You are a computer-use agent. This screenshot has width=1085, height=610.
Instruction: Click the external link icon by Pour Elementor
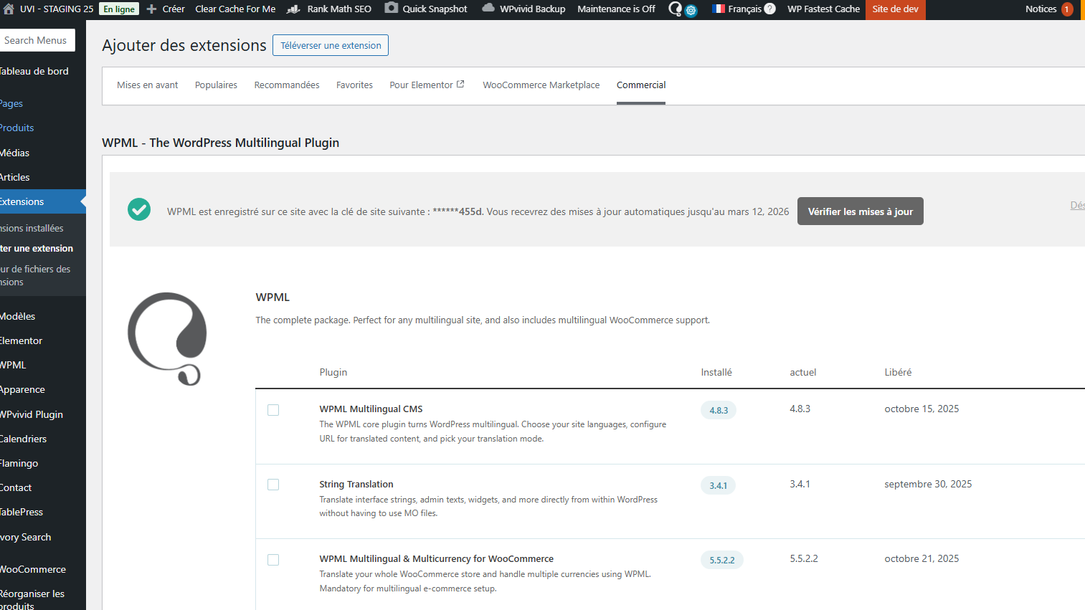[460, 85]
